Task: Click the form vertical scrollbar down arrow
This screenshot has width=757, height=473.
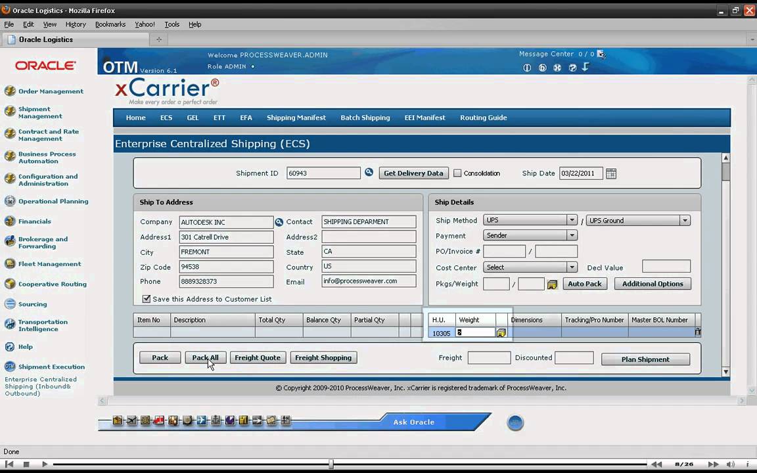Action: click(x=725, y=372)
